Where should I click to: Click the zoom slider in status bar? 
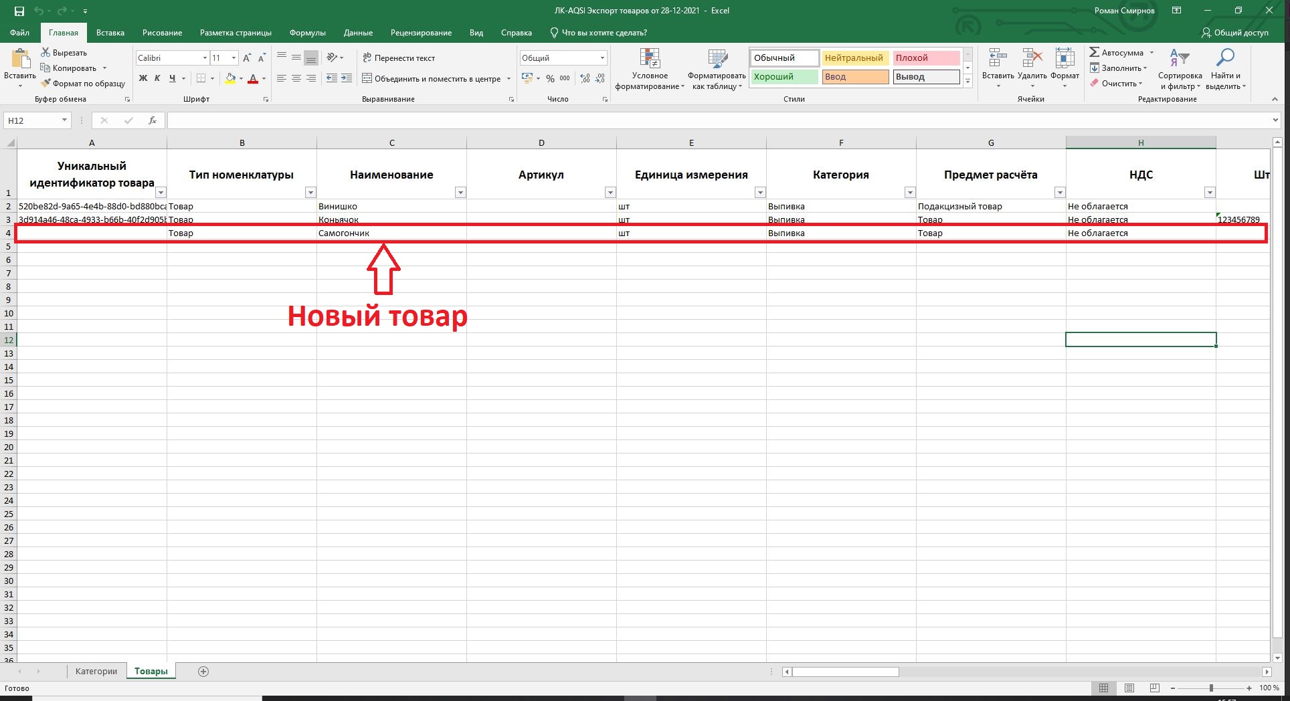click(x=1211, y=688)
